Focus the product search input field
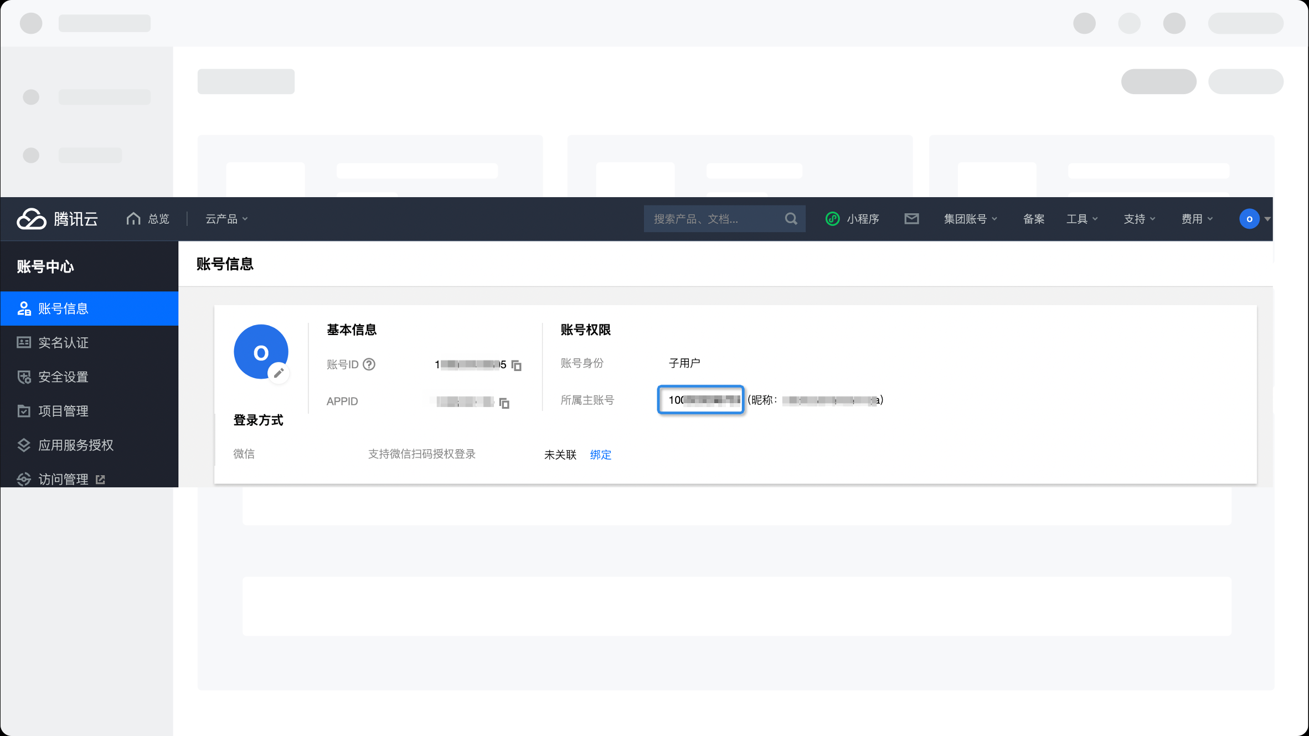The width and height of the screenshot is (1309, 736). pyautogui.click(x=714, y=219)
